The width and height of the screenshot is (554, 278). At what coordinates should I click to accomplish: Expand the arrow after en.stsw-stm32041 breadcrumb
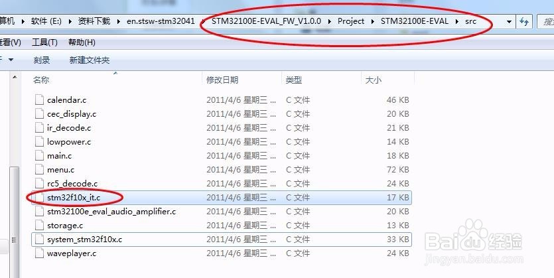(x=203, y=21)
